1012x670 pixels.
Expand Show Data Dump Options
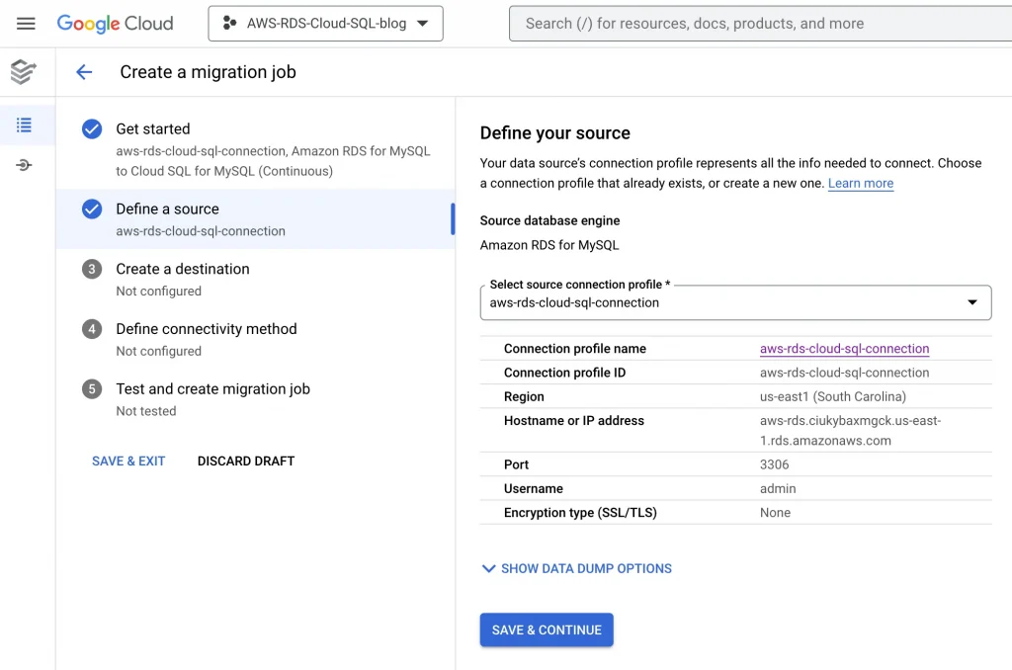tap(577, 568)
